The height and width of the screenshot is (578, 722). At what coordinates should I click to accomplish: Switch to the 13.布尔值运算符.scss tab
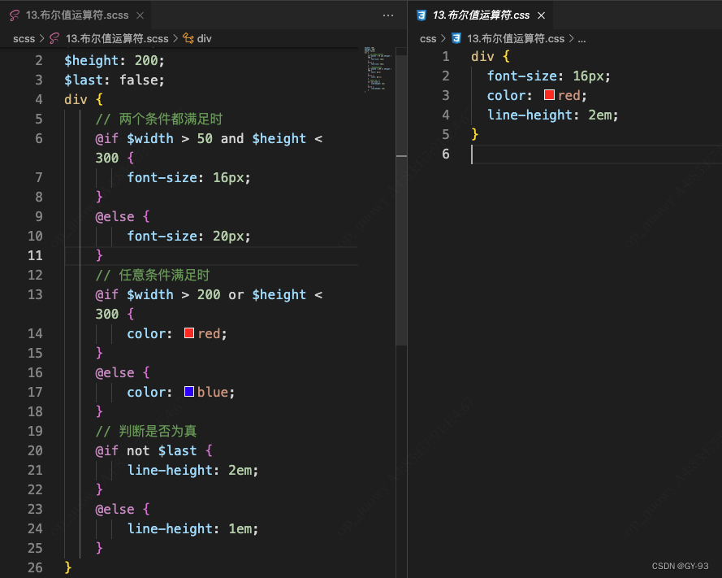(x=76, y=15)
